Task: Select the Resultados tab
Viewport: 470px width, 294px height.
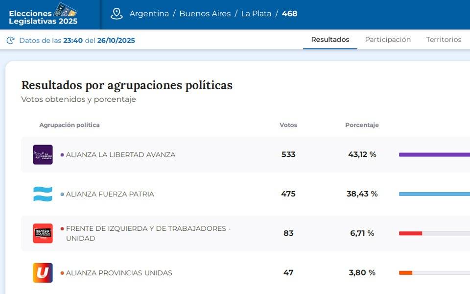Action: tap(330, 40)
